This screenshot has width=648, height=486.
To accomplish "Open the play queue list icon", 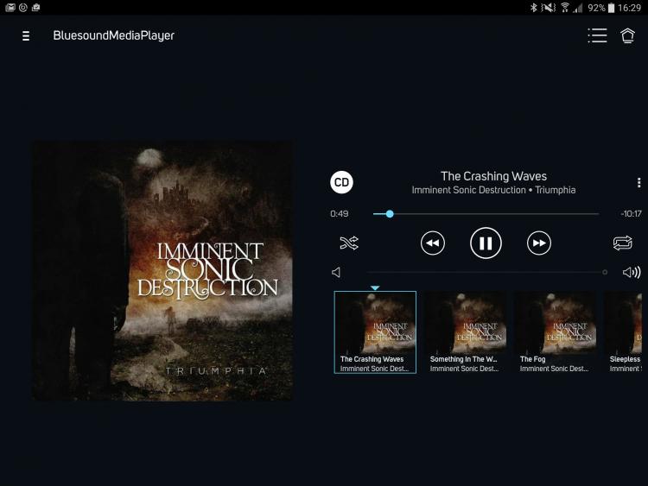I will [597, 35].
